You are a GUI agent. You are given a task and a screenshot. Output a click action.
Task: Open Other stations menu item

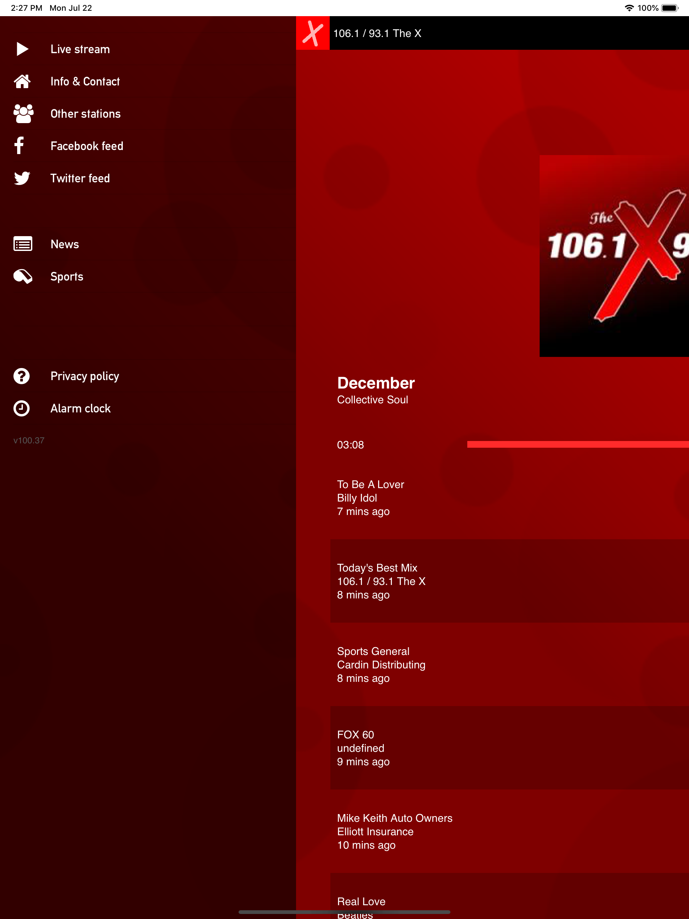point(148,114)
